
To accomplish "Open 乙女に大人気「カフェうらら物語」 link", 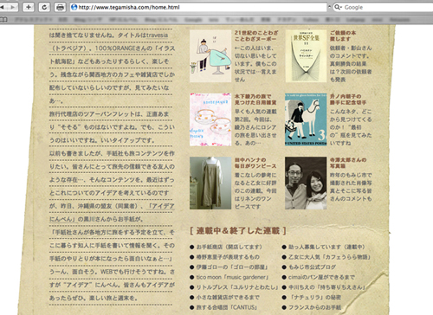I will click(x=329, y=257).
